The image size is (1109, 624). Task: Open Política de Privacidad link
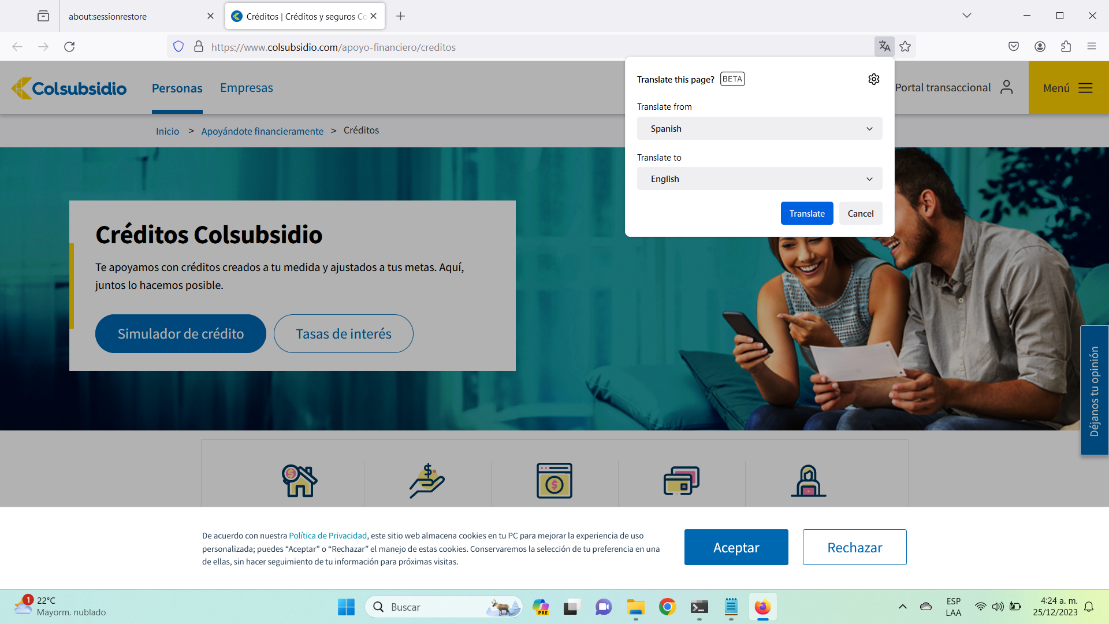click(328, 536)
